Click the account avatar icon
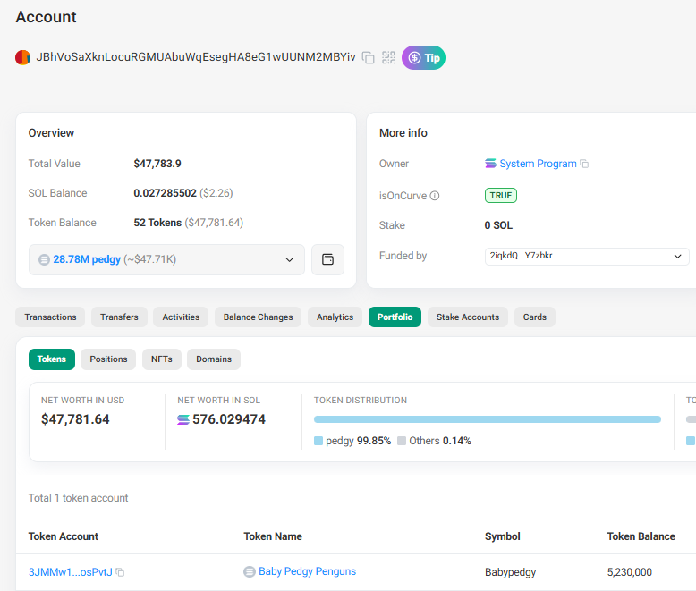 (x=22, y=57)
